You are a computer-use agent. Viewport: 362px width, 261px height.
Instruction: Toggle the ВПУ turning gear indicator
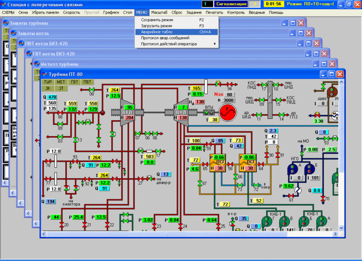click(x=209, y=112)
